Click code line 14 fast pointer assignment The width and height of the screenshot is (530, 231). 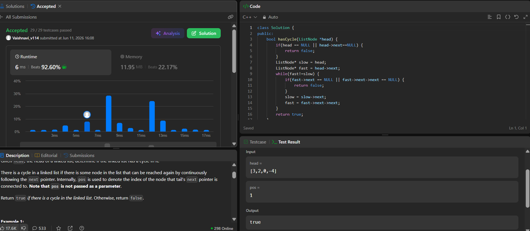(x=312, y=103)
